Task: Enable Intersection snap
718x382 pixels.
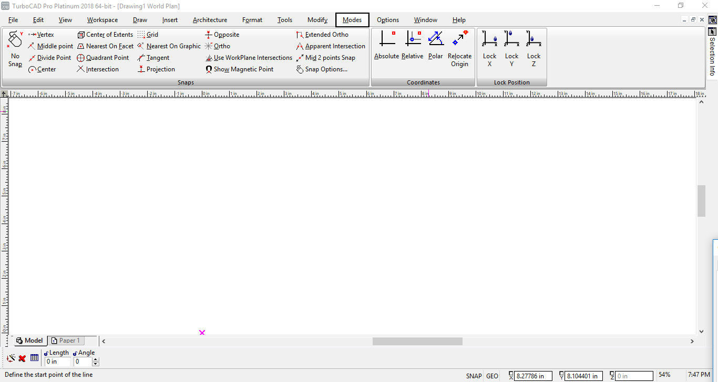Action: [98, 69]
